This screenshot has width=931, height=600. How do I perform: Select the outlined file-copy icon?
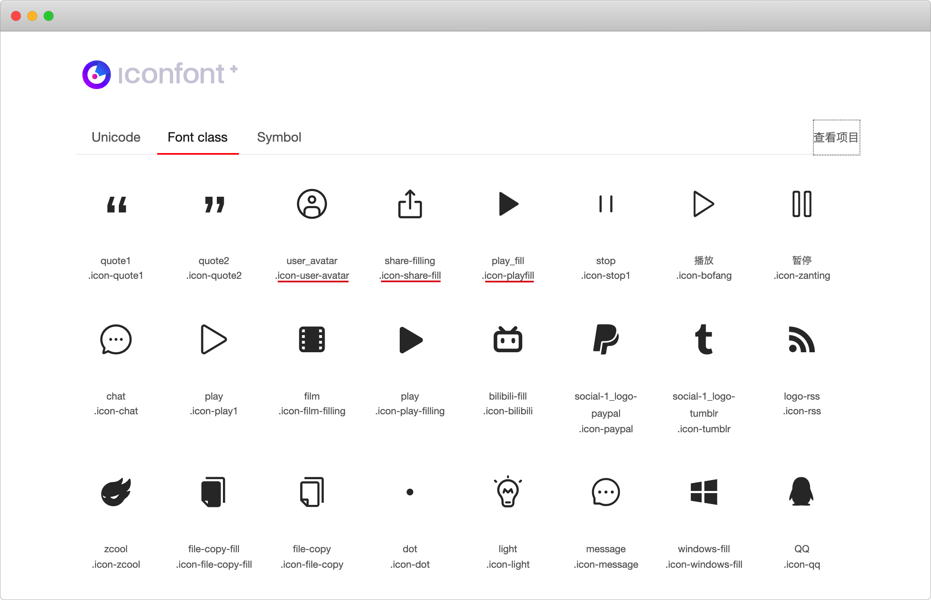click(312, 492)
